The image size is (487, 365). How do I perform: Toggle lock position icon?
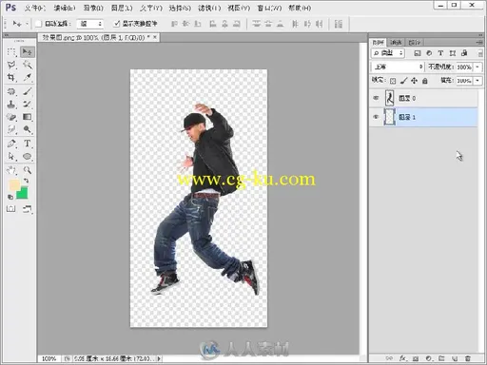tap(414, 81)
